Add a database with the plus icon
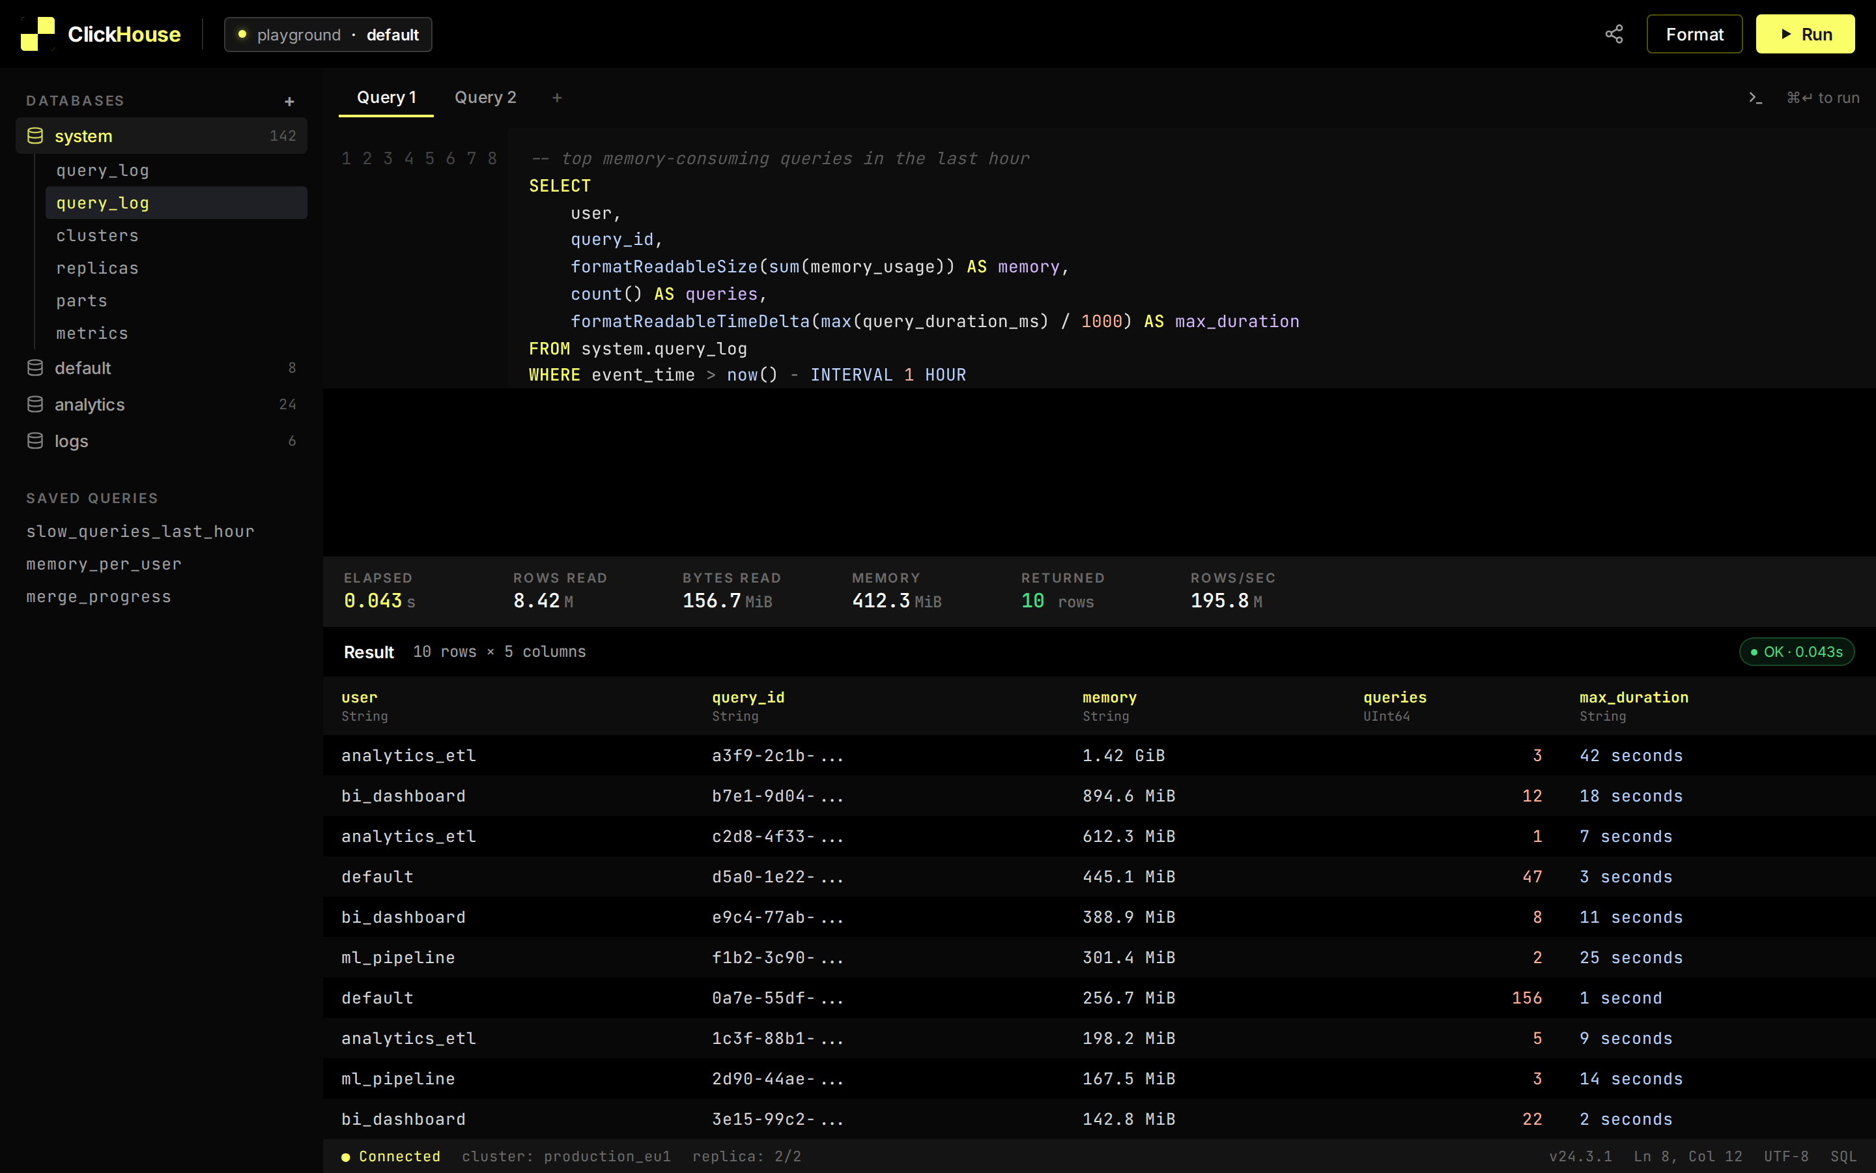Image resolution: width=1876 pixels, height=1173 pixels. click(x=289, y=102)
